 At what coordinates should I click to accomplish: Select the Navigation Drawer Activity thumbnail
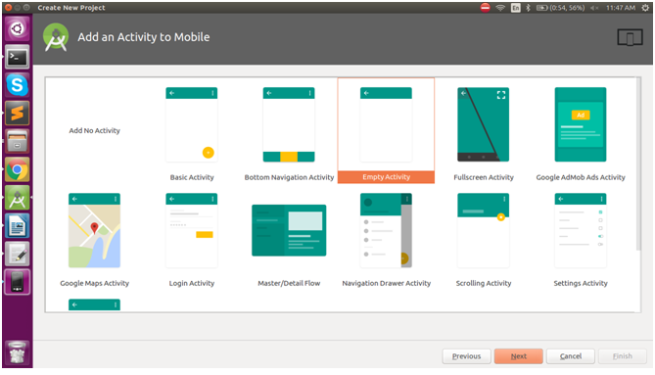(386, 230)
